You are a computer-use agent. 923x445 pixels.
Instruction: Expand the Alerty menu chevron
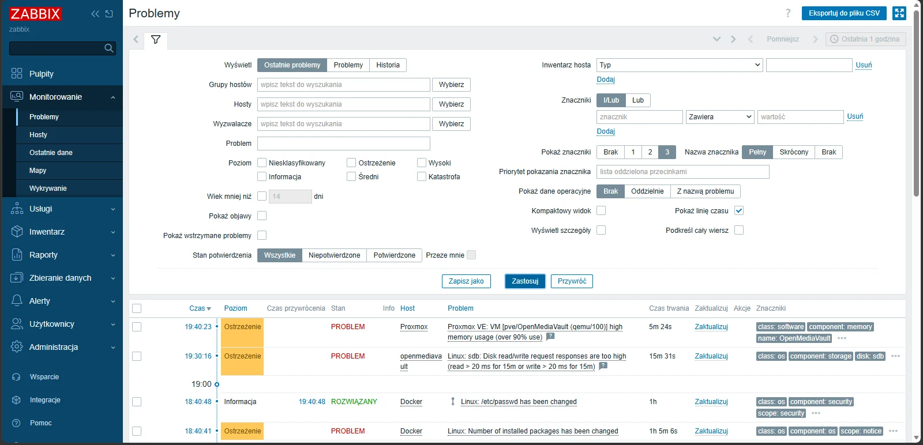(113, 301)
